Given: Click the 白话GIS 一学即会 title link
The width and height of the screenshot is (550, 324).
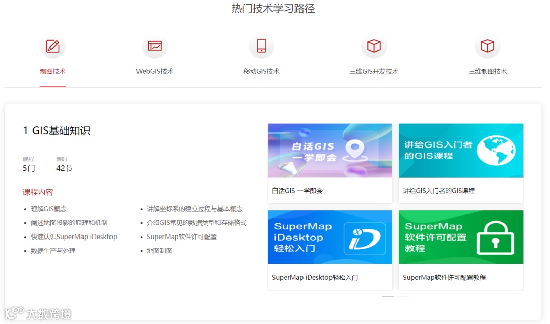Looking at the screenshot, I should (x=297, y=191).
